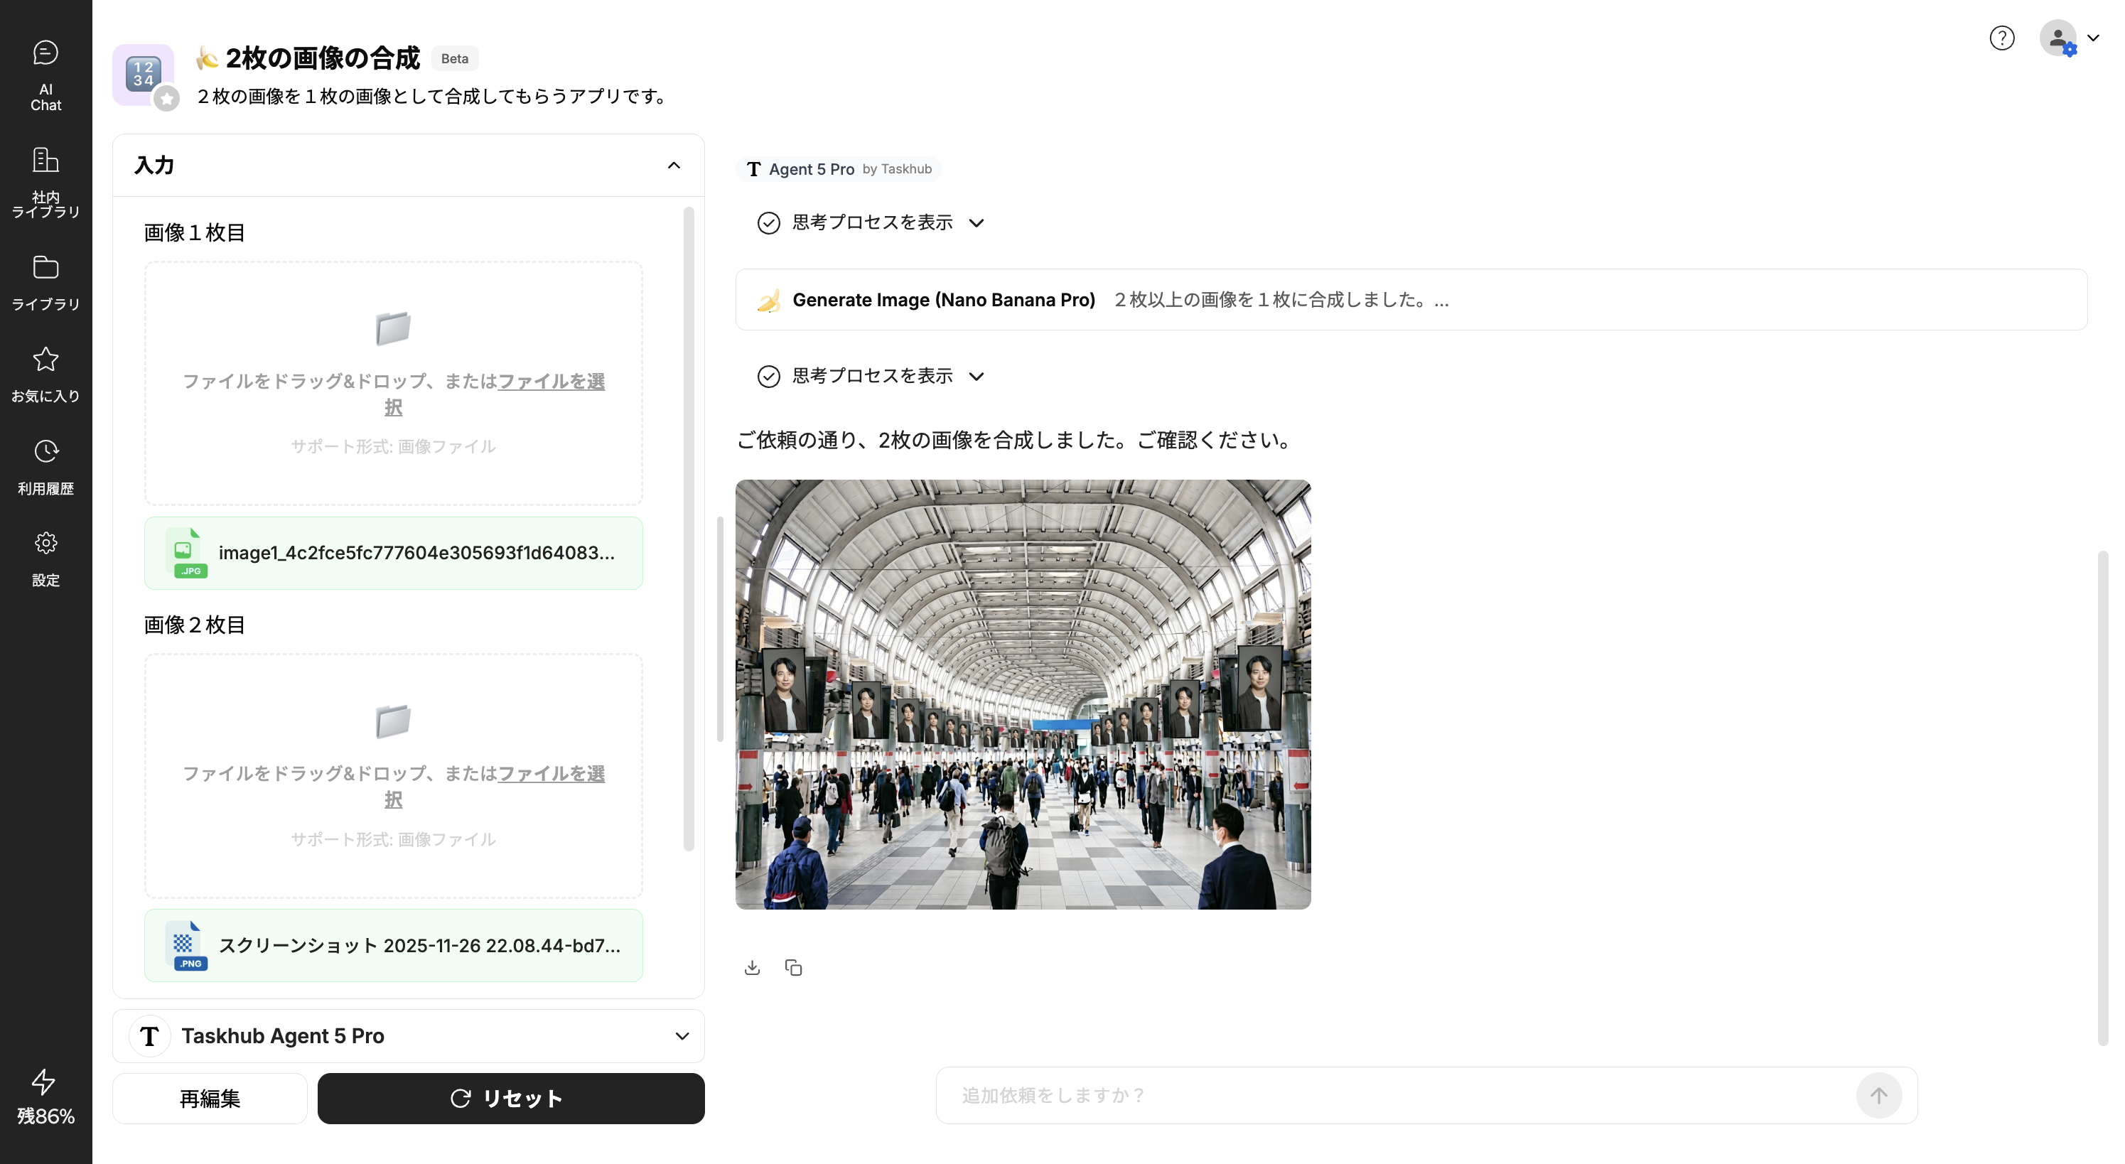
Task: Click ファイルを選択 link for 画像１枚目
Action: click(550, 381)
